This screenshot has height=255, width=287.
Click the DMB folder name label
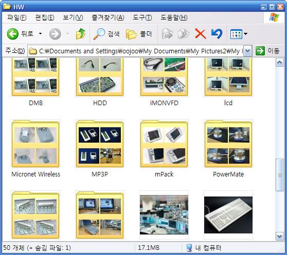coord(35,103)
